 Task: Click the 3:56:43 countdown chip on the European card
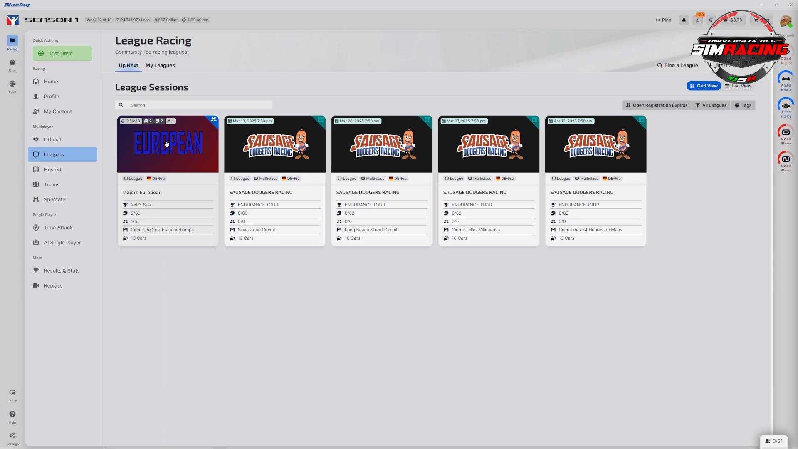[131, 121]
